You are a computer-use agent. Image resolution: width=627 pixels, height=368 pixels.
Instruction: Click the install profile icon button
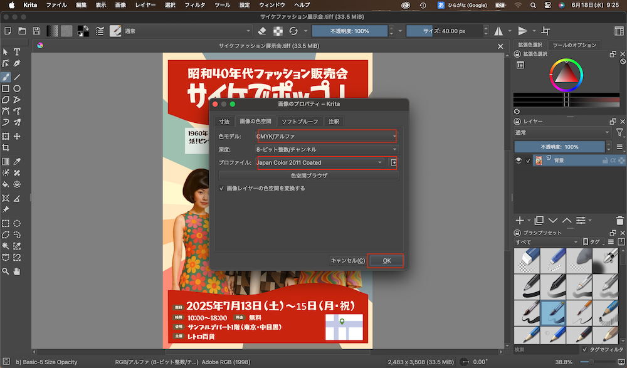394,162
